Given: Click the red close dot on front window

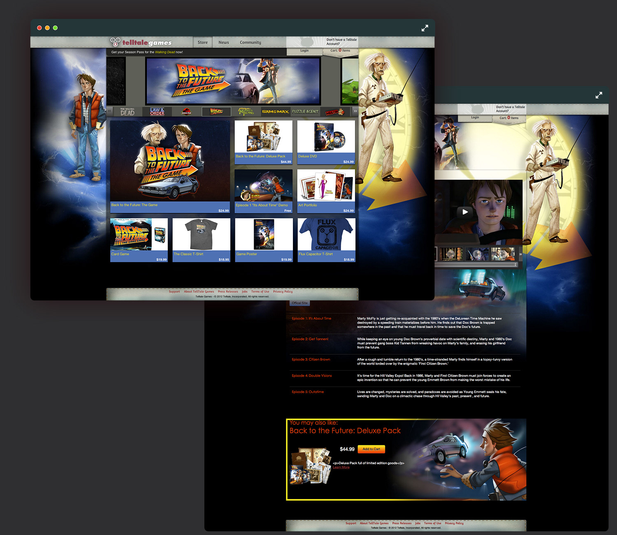Looking at the screenshot, I should coord(39,28).
